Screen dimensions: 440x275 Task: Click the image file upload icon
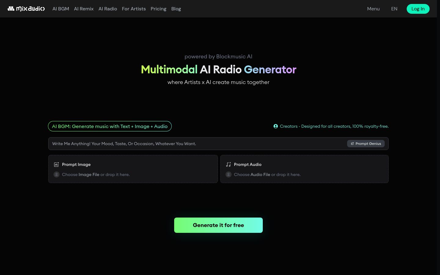point(57,174)
